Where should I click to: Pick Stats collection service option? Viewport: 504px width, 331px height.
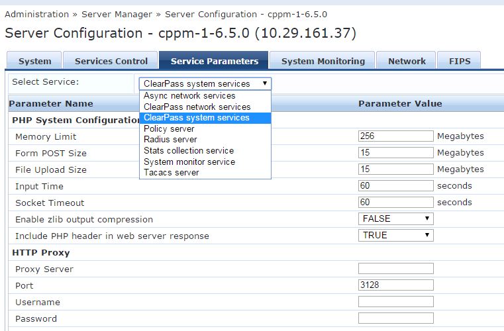(x=189, y=150)
